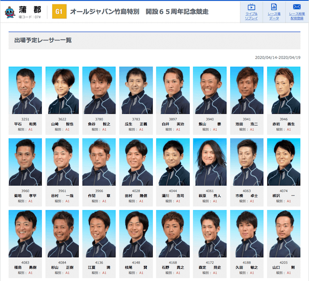Open the レース結果配信登録 mail registration button
The image size is (309, 281).
(x=297, y=12)
